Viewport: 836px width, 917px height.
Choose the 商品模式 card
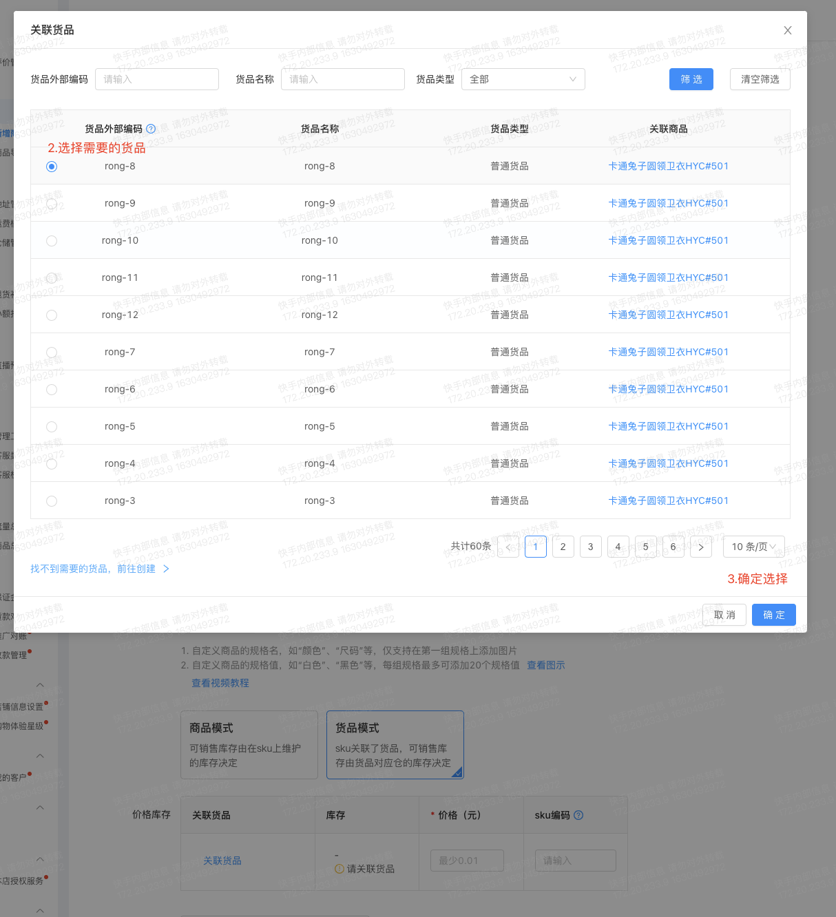coord(249,745)
